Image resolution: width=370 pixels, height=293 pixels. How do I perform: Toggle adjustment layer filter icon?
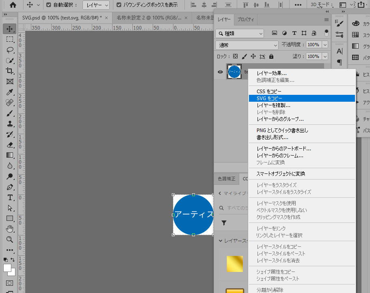click(x=285, y=33)
